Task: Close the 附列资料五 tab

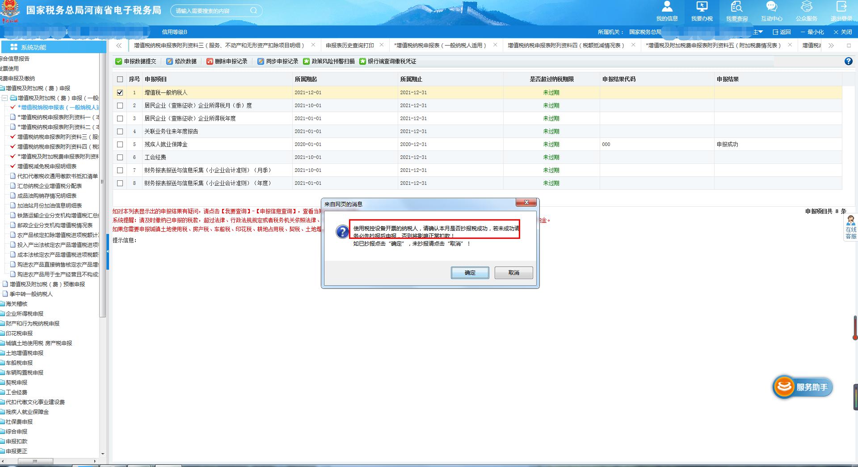Action: (790, 45)
